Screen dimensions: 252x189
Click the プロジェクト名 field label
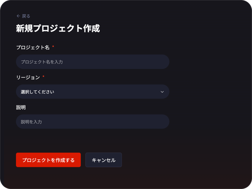33,47
